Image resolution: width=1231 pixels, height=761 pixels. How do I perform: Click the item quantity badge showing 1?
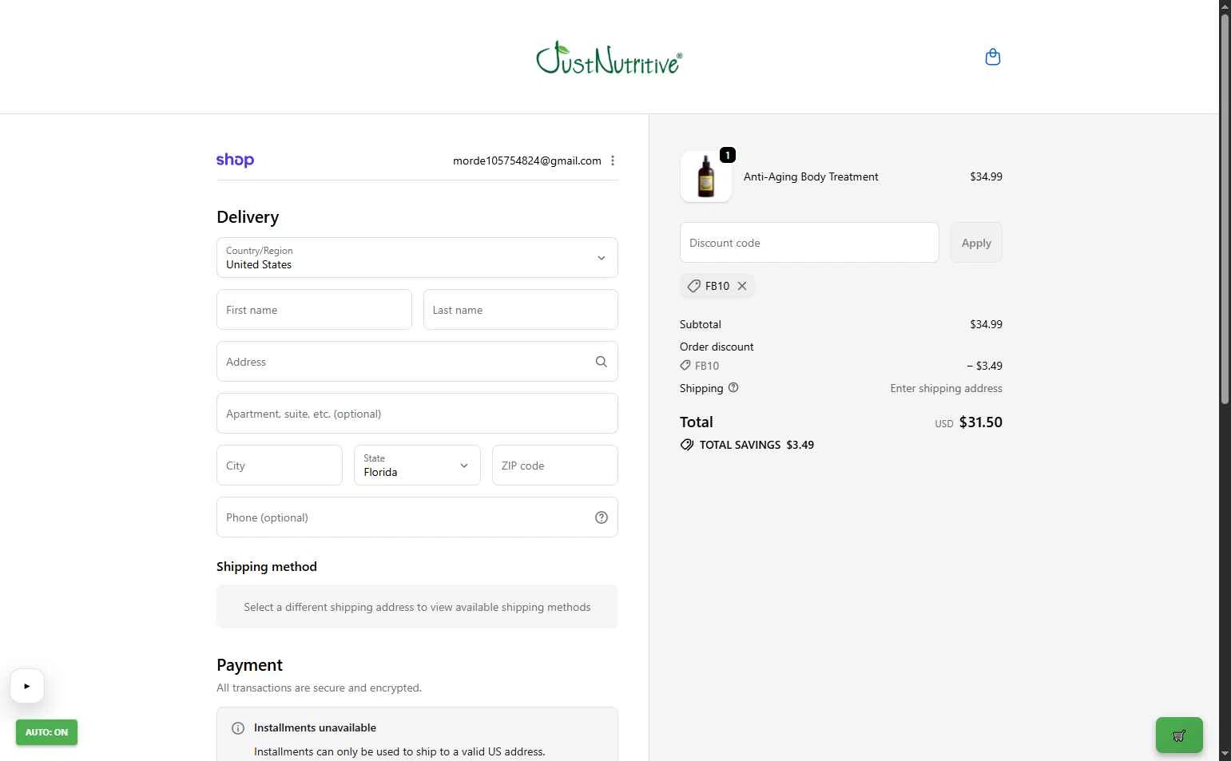[x=728, y=155]
